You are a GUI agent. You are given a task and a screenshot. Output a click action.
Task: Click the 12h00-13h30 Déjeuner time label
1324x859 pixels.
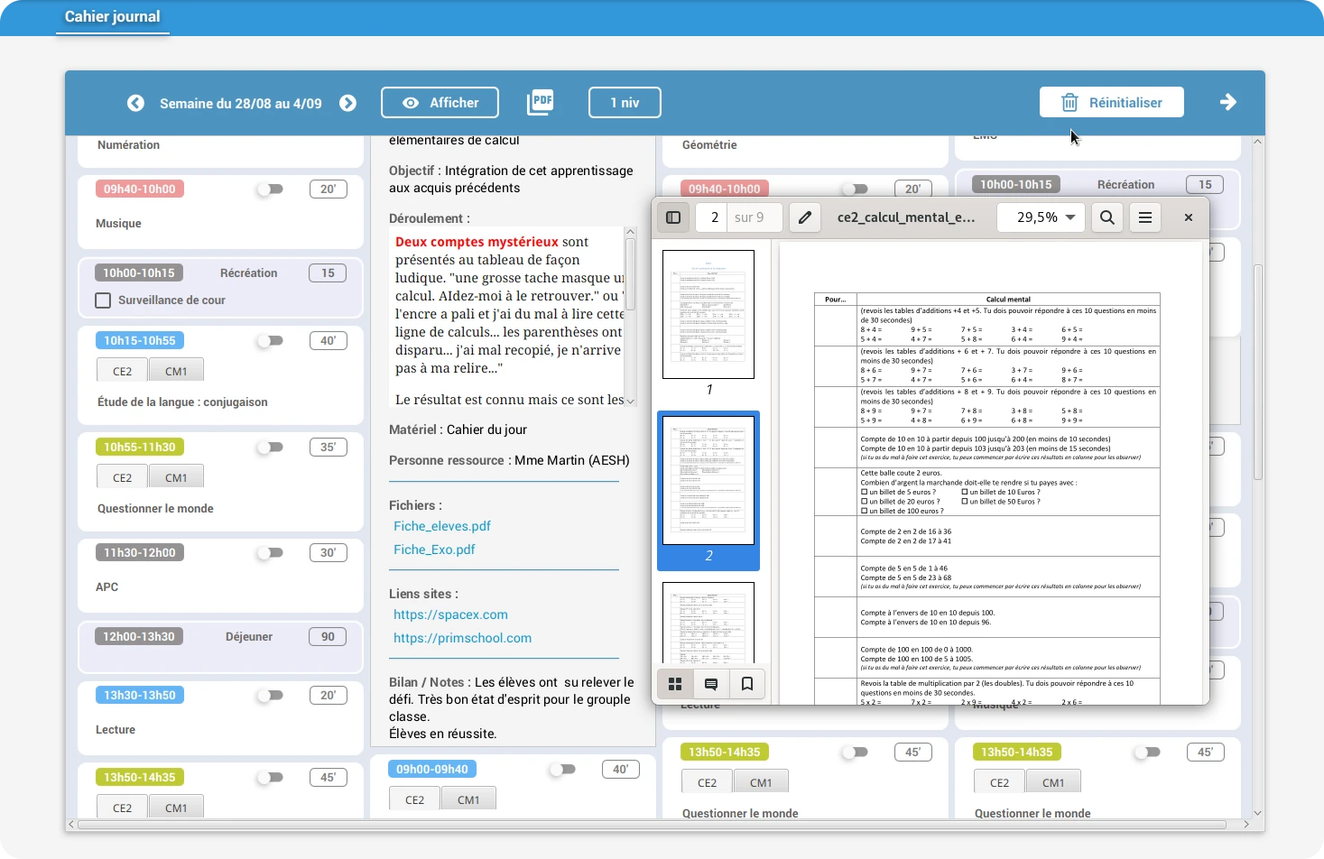pos(139,637)
